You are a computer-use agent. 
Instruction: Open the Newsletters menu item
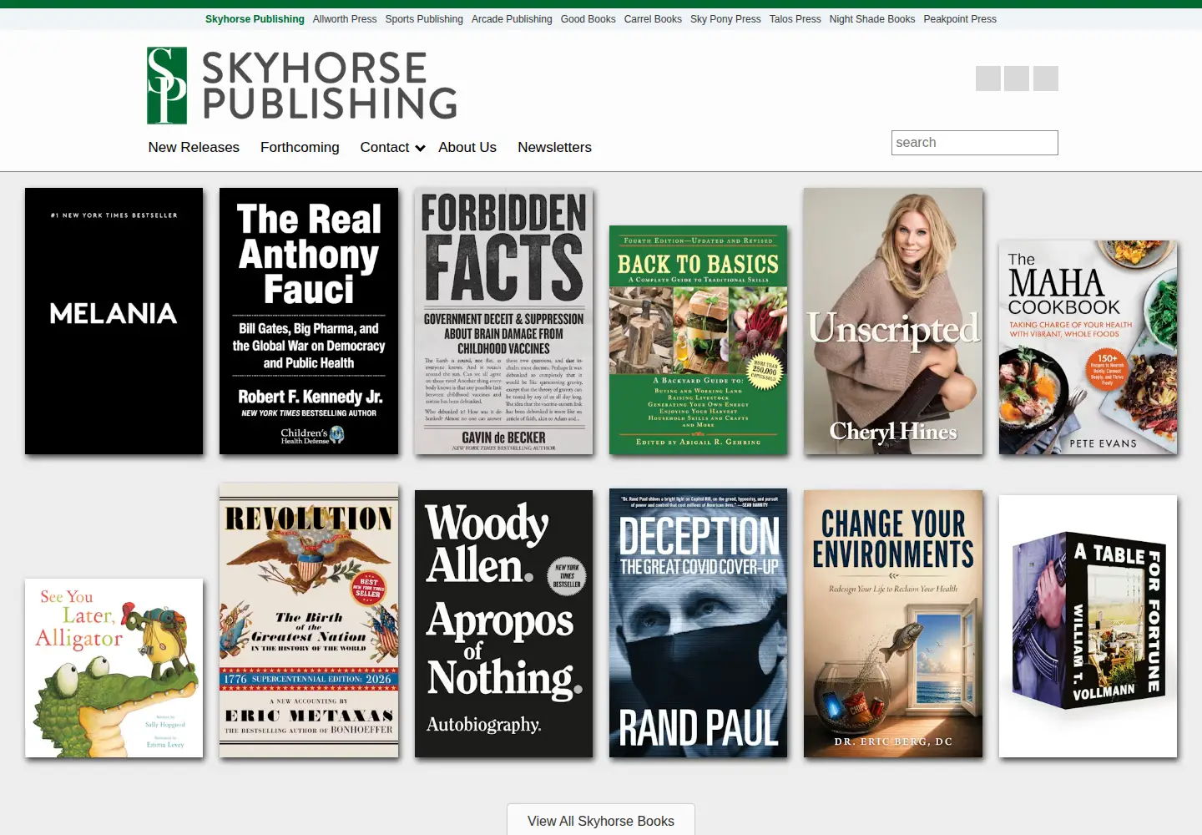point(554,147)
